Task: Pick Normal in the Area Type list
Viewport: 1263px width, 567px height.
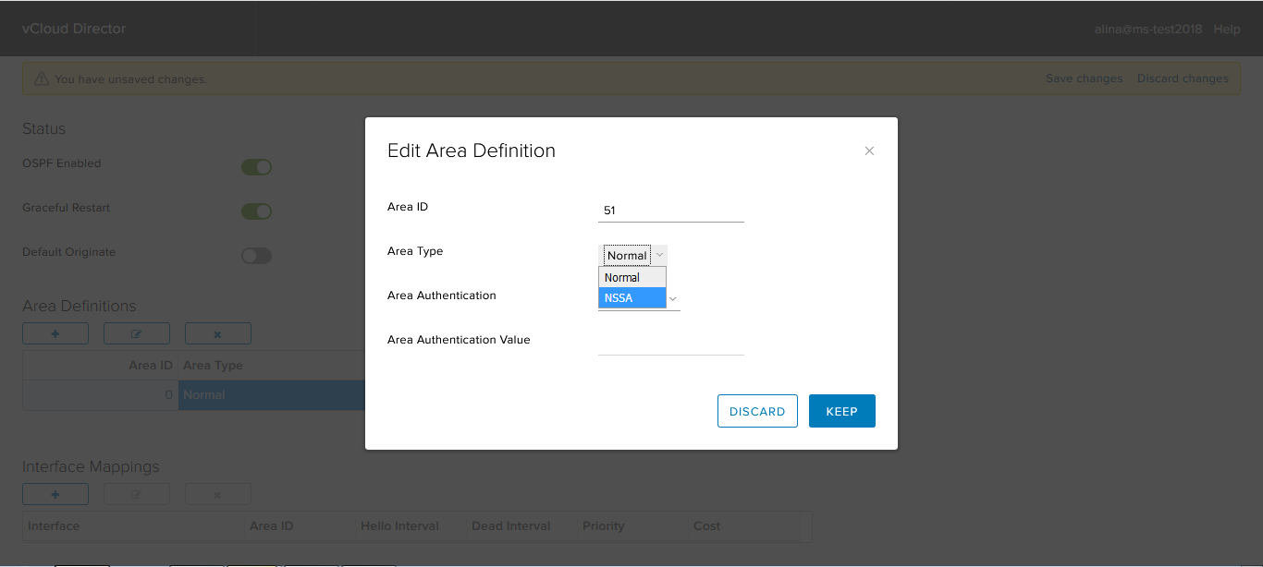Action: point(632,277)
